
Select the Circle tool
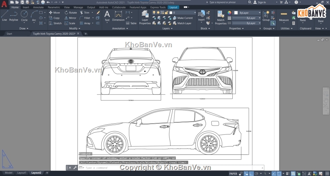[24, 16]
